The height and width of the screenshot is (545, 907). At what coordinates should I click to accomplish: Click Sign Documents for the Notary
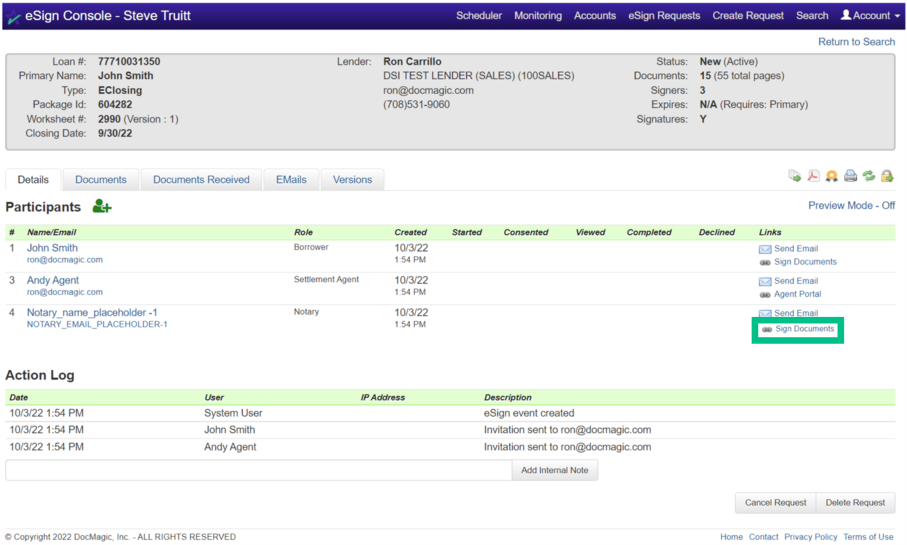804,329
